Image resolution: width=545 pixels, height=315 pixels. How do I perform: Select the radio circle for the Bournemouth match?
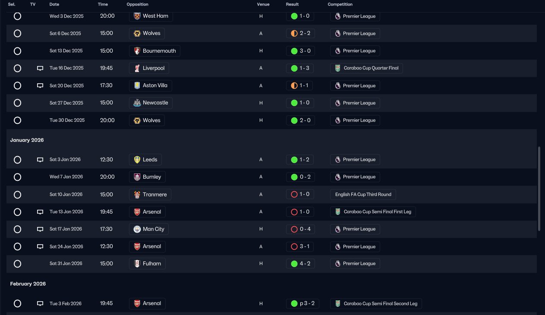point(17,51)
